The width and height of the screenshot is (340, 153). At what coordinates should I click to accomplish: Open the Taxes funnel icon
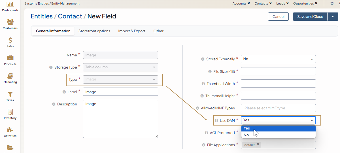tap(10, 94)
